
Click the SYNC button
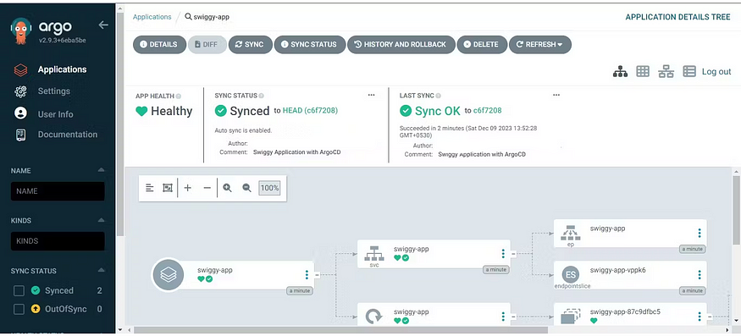tap(251, 44)
